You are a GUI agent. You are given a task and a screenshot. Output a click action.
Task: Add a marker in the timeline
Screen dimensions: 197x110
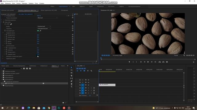[x=88, y=71]
